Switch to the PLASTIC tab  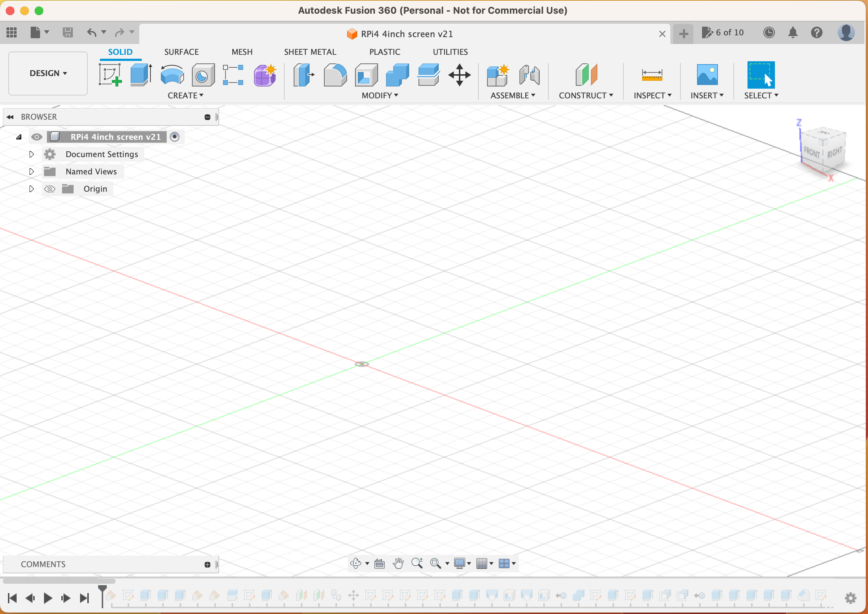tap(385, 52)
